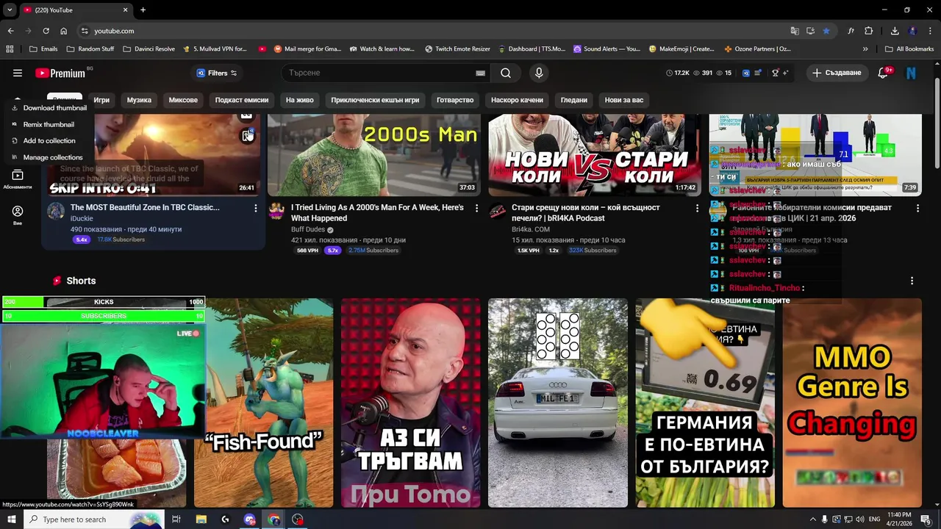Go to iDuckie channel name
This screenshot has width=941, height=529.
[81, 218]
